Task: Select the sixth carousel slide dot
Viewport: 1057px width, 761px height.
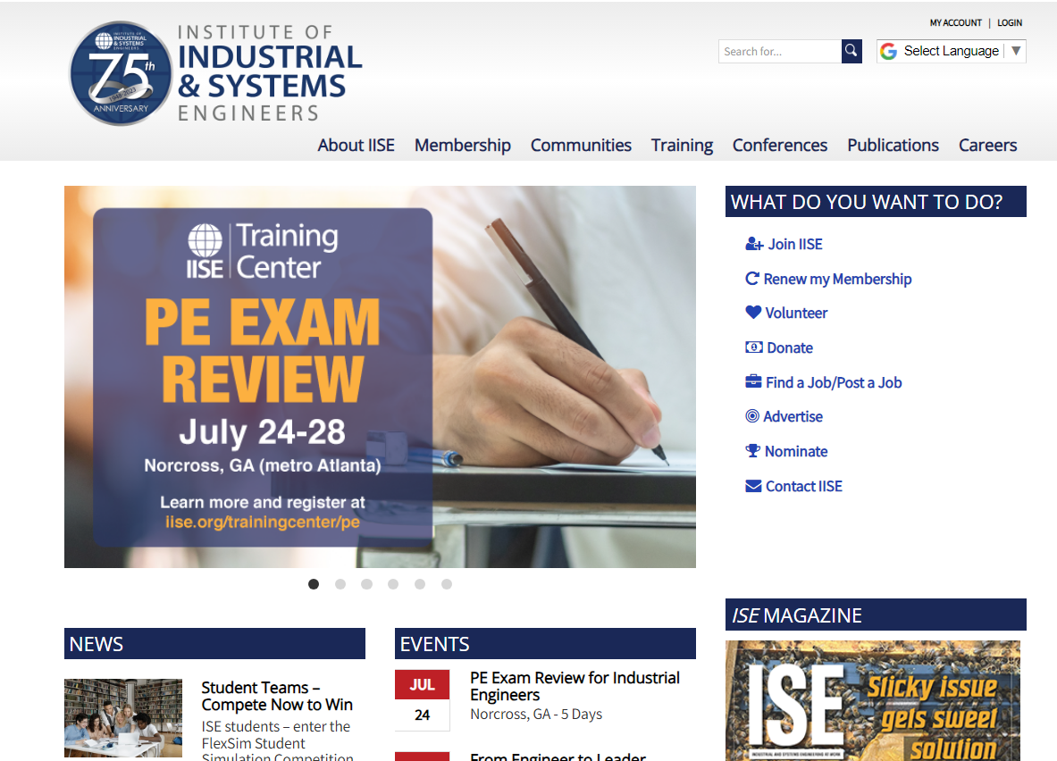Action: pos(446,584)
